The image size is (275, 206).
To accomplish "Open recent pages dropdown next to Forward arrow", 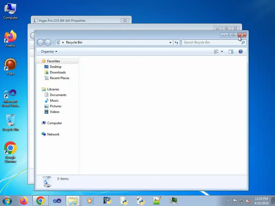I will click(x=53, y=42).
